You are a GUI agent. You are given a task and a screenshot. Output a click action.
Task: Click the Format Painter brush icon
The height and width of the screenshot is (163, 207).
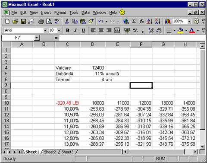coord(91,22)
